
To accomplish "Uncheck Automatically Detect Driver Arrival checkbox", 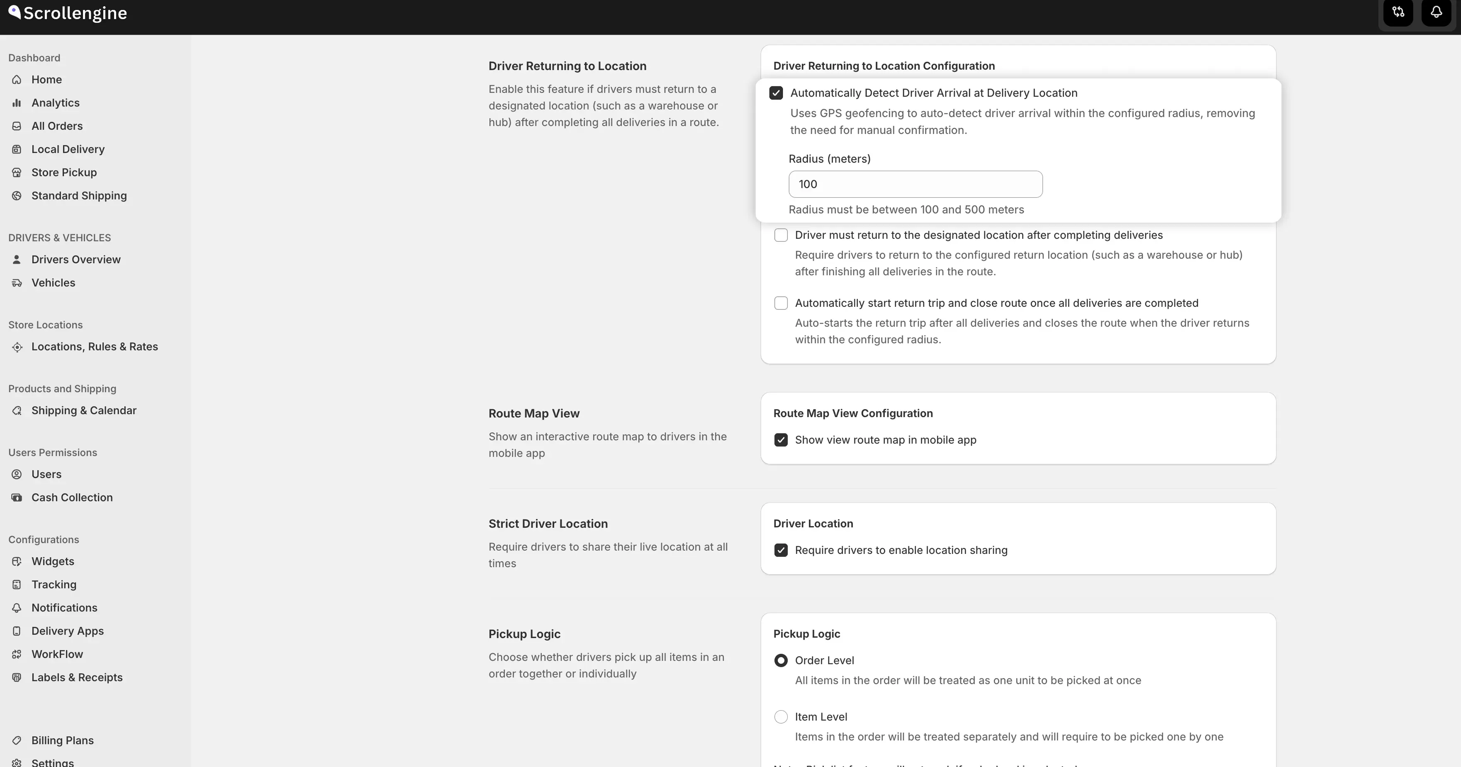I will [x=776, y=93].
